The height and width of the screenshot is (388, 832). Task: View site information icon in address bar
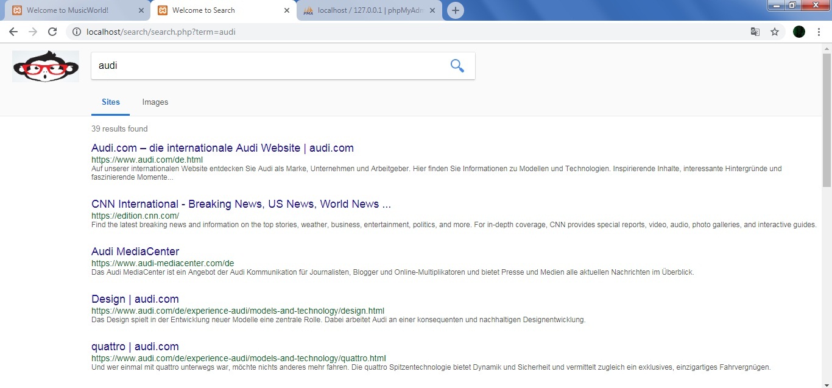[77, 32]
